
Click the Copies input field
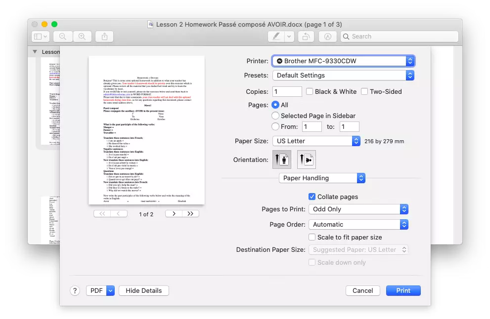[287, 91]
